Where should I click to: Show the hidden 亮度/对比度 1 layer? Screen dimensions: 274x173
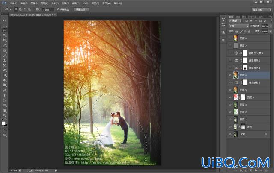[x=230, y=53]
